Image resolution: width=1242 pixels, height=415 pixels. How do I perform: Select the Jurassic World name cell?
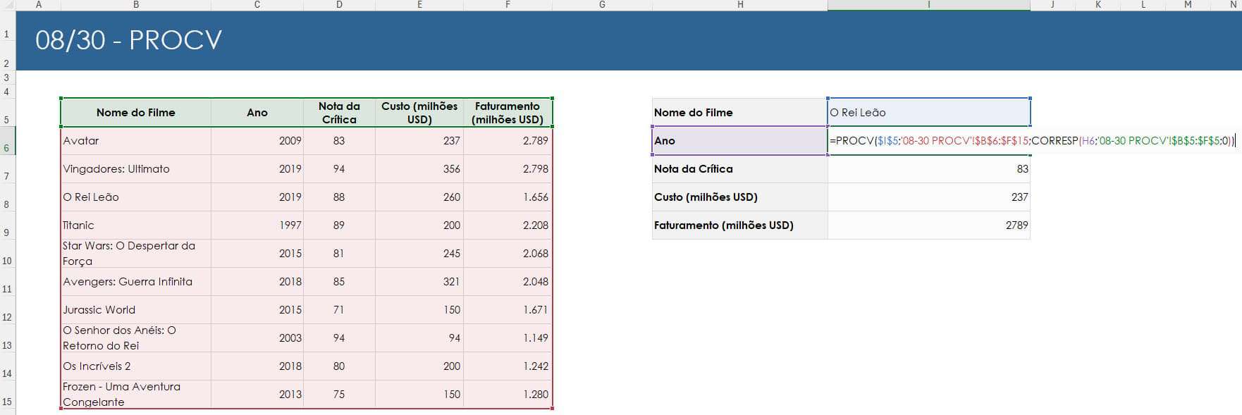click(x=136, y=310)
